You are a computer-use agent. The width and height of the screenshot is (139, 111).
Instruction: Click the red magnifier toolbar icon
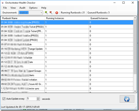51,13
